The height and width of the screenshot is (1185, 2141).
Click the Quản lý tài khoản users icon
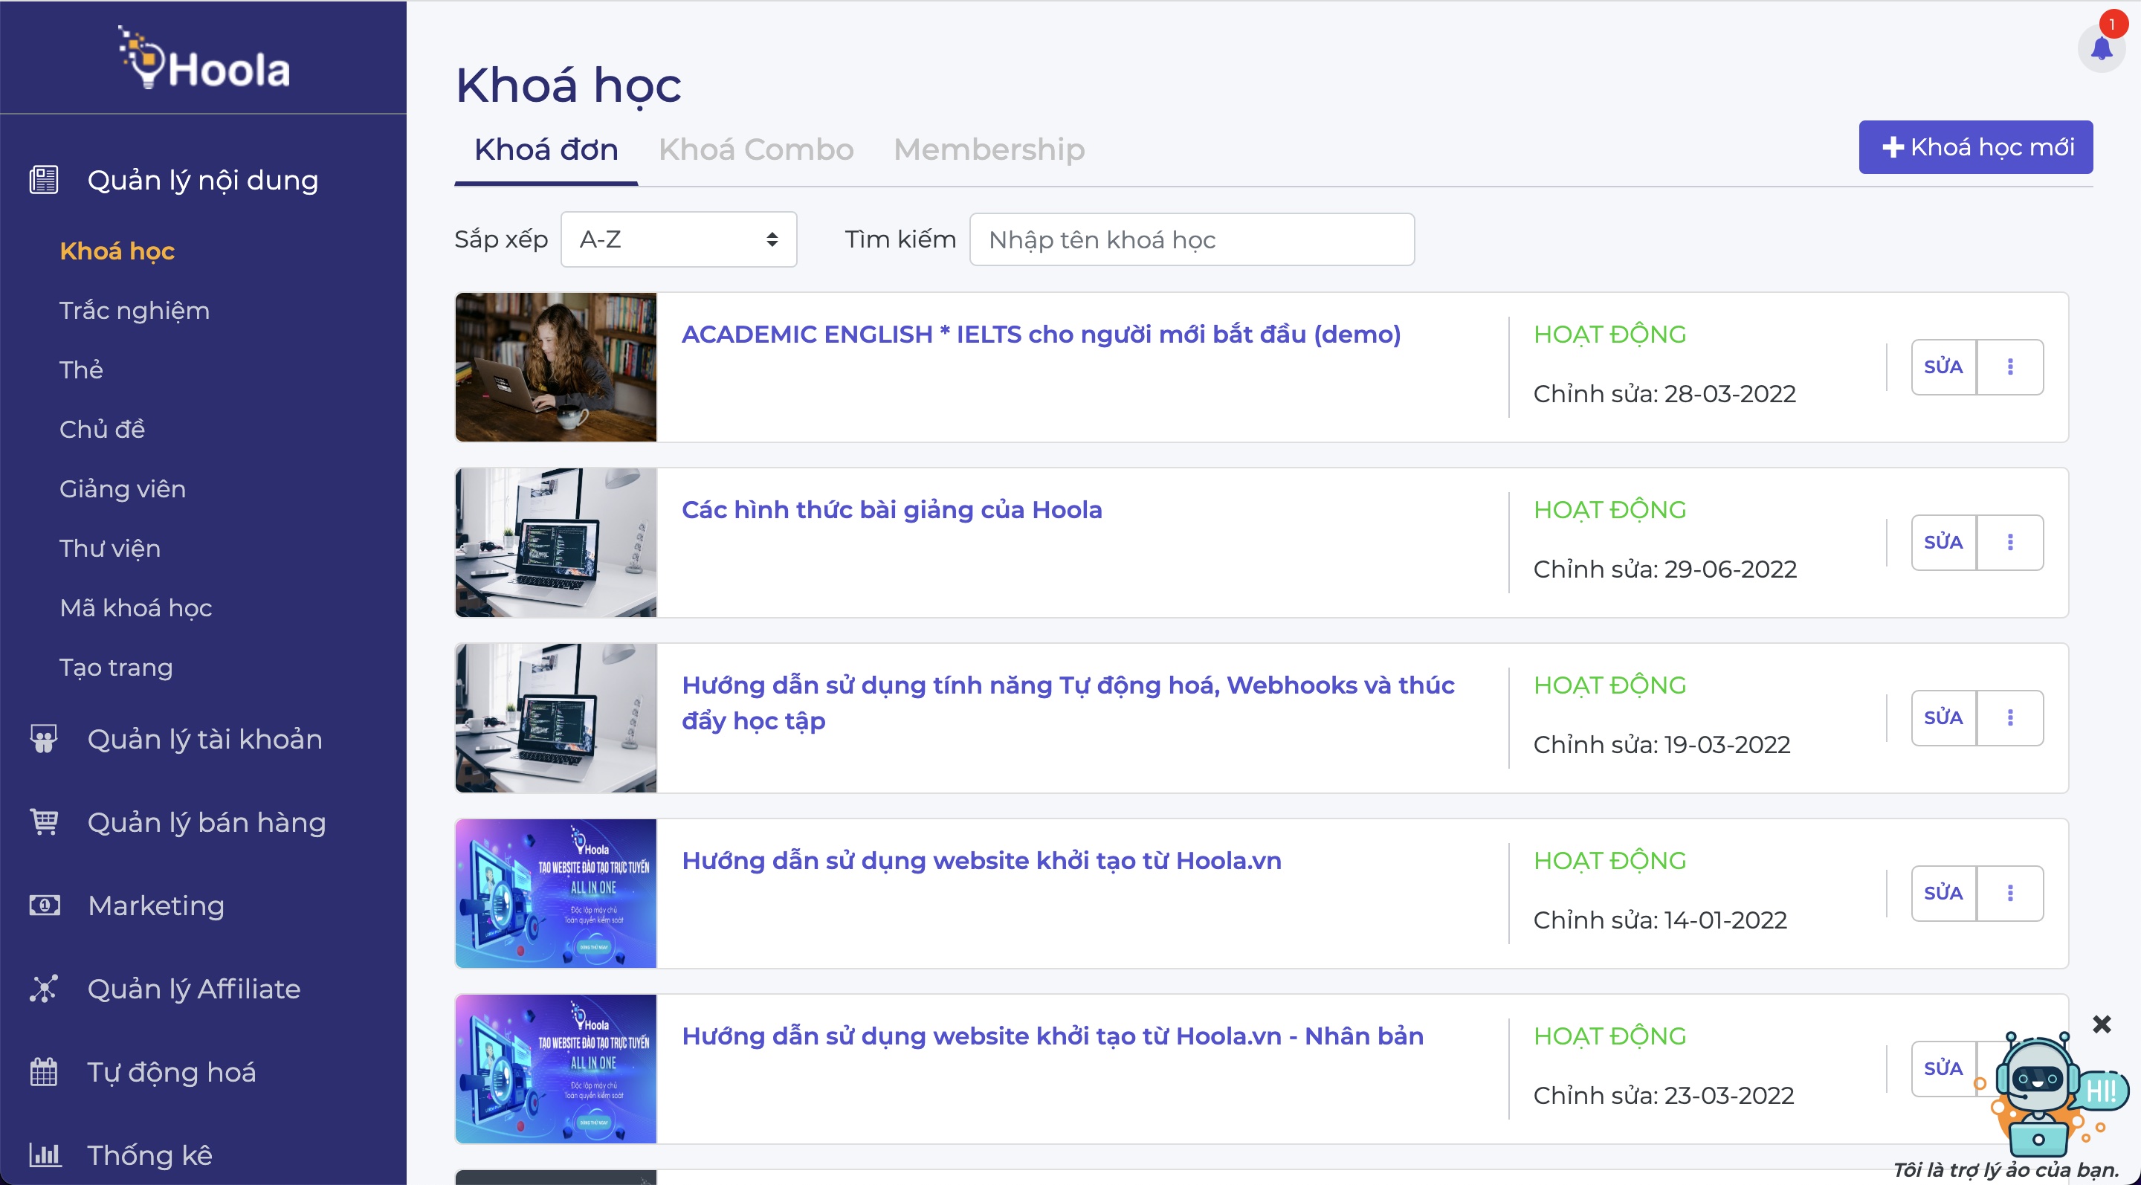pyautogui.click(x=44, y=739)
